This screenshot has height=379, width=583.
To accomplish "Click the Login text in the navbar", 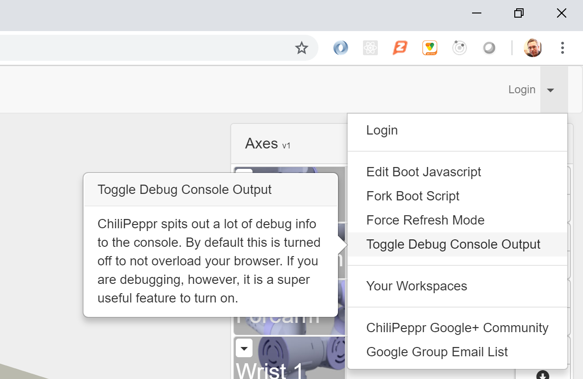I will point(522,90).
